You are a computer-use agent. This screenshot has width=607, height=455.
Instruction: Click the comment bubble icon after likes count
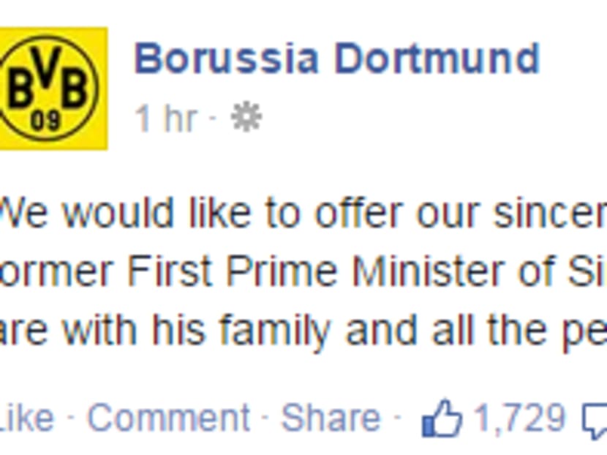click(594, 421)
